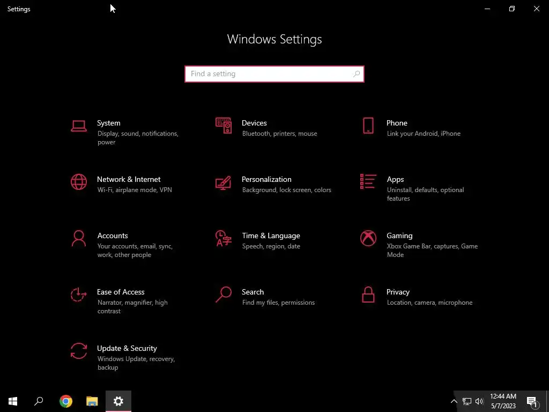Open the Privacy padlock icon
This screenshot has width=549, height=412.
[368, 295]
